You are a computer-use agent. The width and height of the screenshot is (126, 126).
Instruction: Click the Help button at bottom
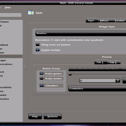point(35,116)
